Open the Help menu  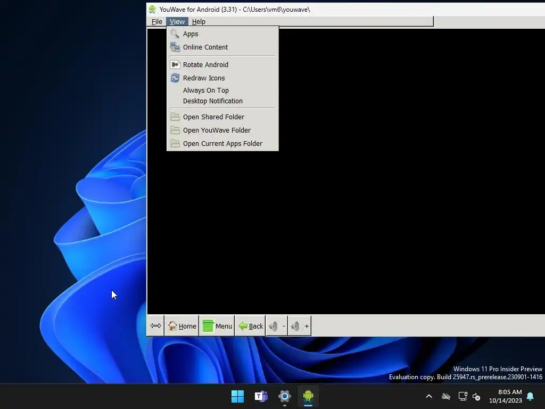tap(199, 21)
